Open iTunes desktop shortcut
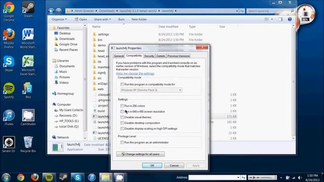Image resolution: width=324 pixels, height=182 pixels. pyautogui.click(x=9, y=117)
